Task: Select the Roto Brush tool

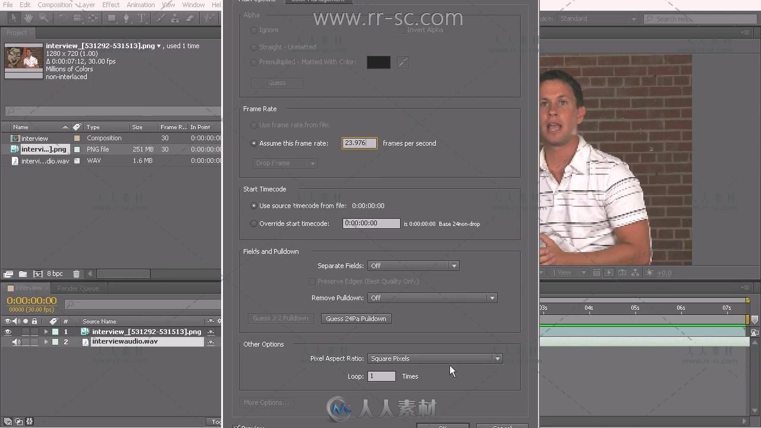Action: [209, 18]
